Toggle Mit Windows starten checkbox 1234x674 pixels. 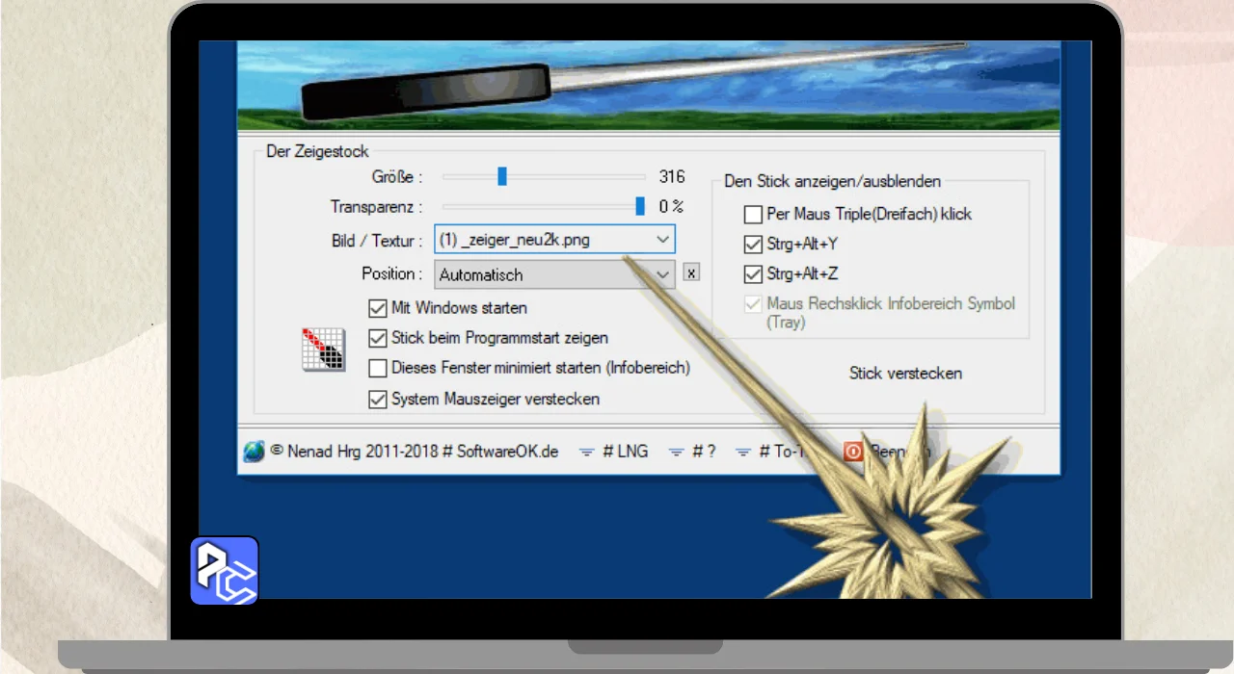click(378, 309)
